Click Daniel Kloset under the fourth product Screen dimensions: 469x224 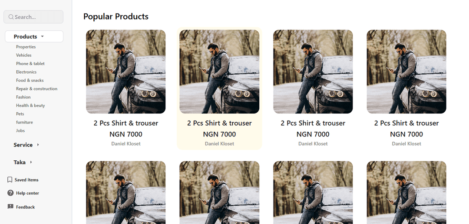pos(406,144)
